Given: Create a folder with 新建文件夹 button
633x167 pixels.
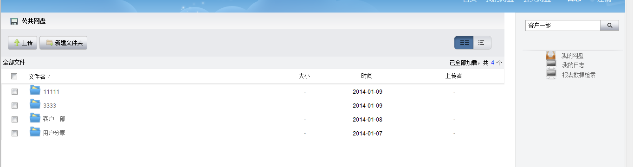Looking at the screenshot, I should pyautogui.click(x=64, y=43).
